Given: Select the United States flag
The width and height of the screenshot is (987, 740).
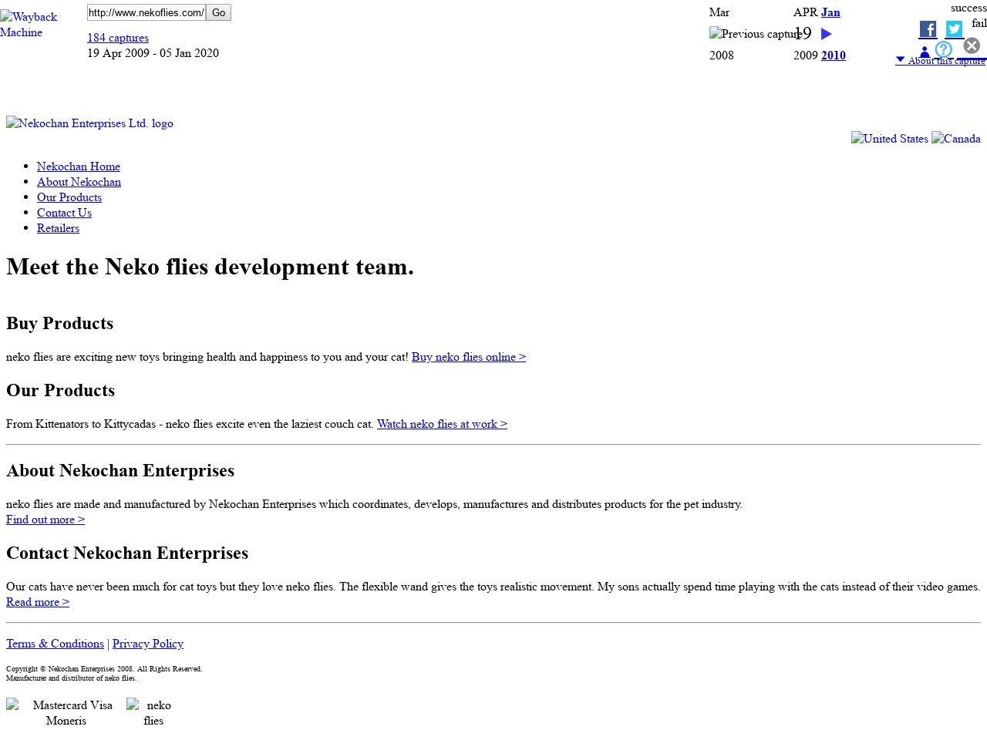Looking at the screenshot, I should (x=890, y=139).
